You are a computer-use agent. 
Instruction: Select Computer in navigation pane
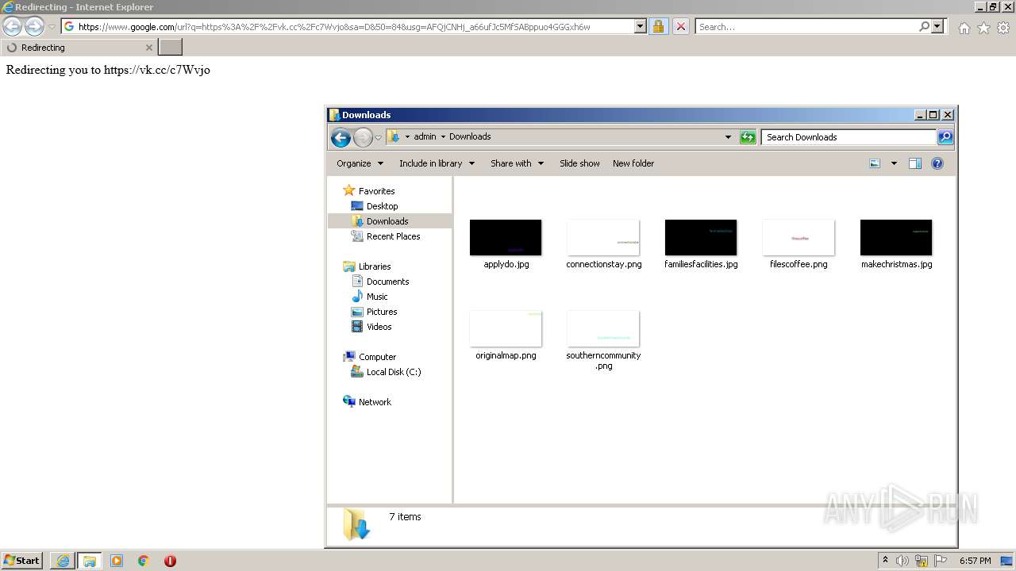click(377, 357)
